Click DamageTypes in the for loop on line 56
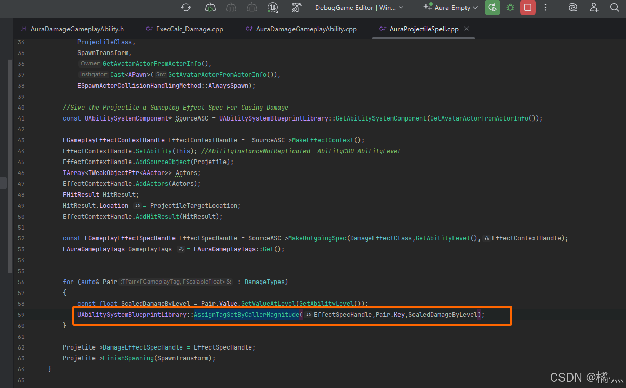This screenshot has height=388, width=626. [x=265, y=282]
